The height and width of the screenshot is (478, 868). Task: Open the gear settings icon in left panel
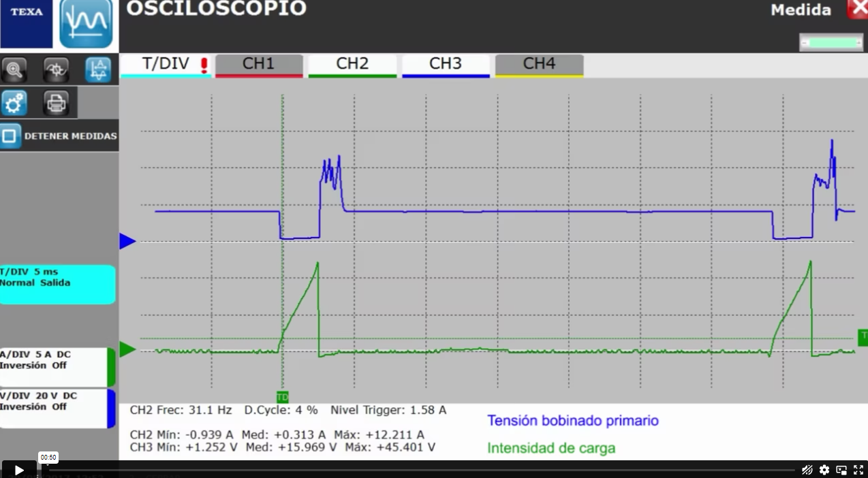pos(14,103)
